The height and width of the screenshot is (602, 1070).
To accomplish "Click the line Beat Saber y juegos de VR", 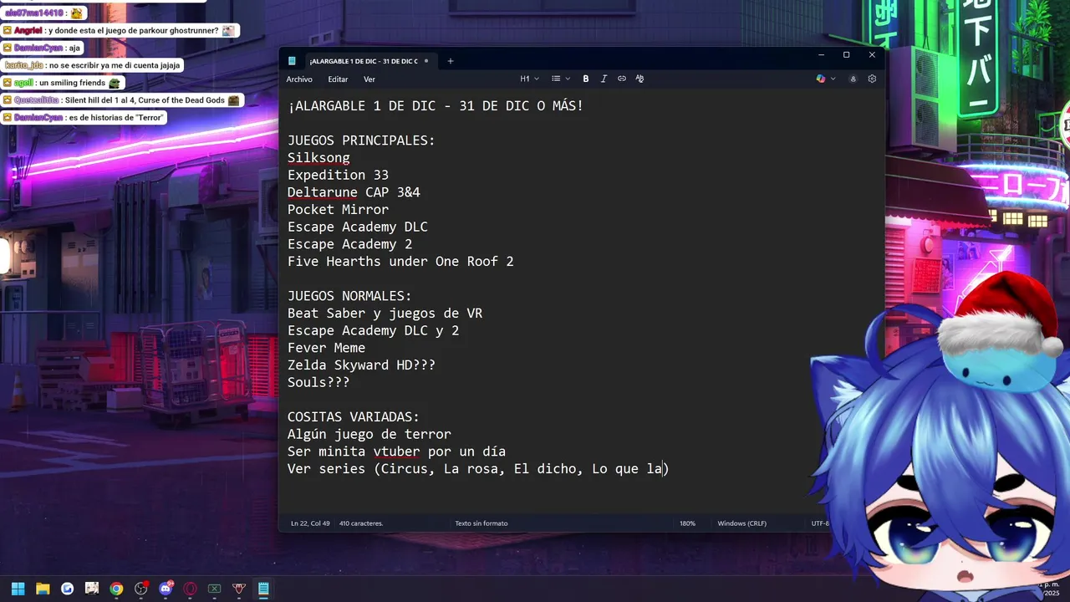I will [385, 314].
